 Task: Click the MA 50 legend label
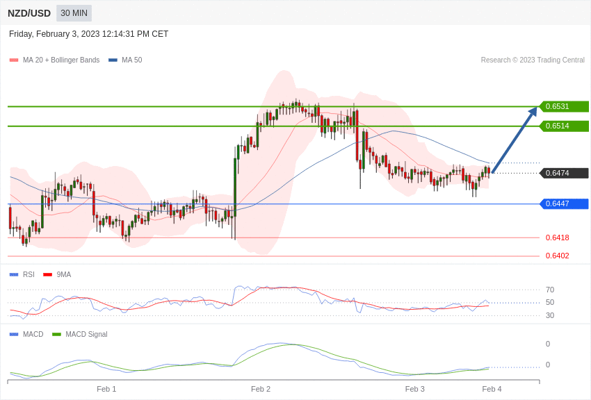pyautogui.click(x=132, y=60)
